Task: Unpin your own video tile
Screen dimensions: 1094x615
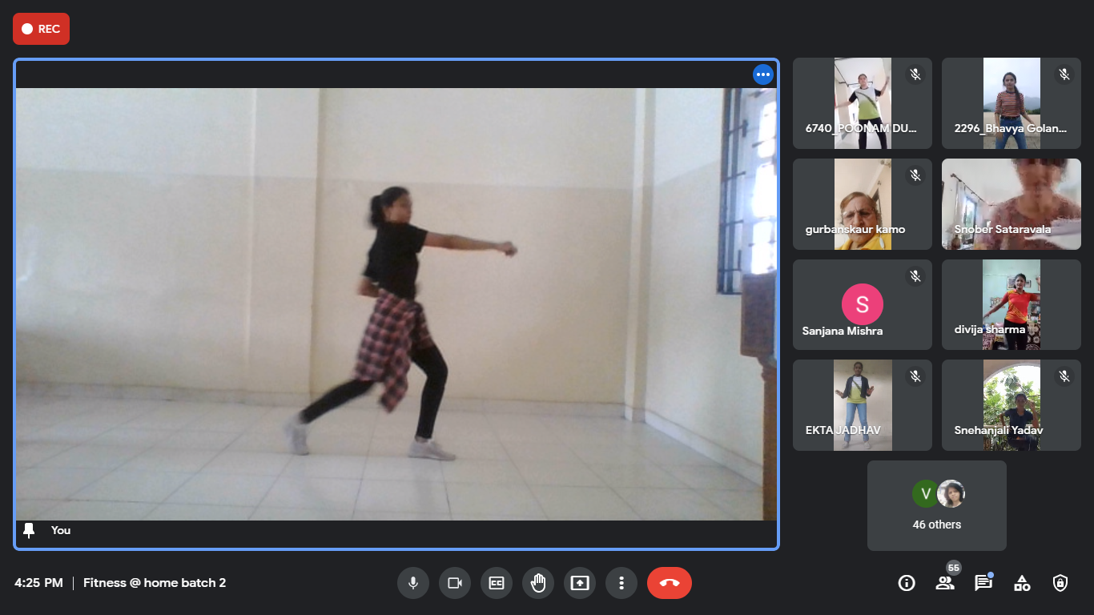Action: click(x=27, y=529)
